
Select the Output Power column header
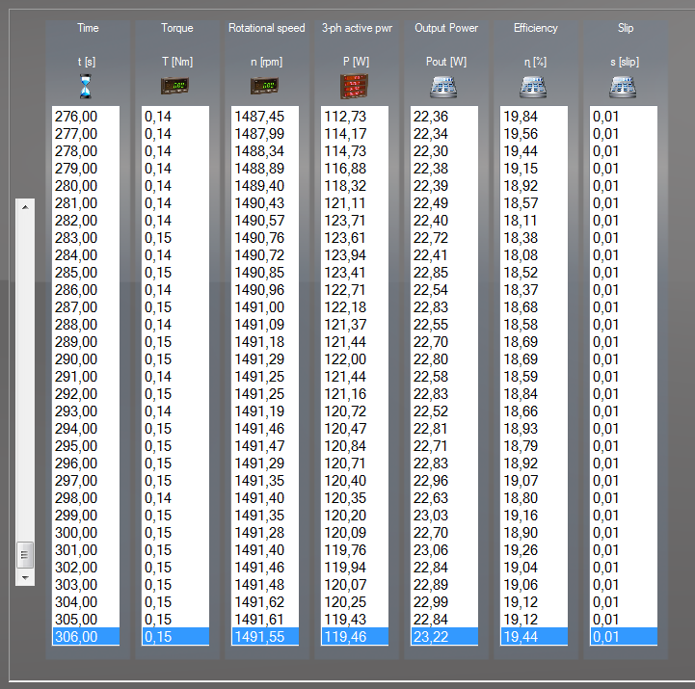tap(446, 28)
